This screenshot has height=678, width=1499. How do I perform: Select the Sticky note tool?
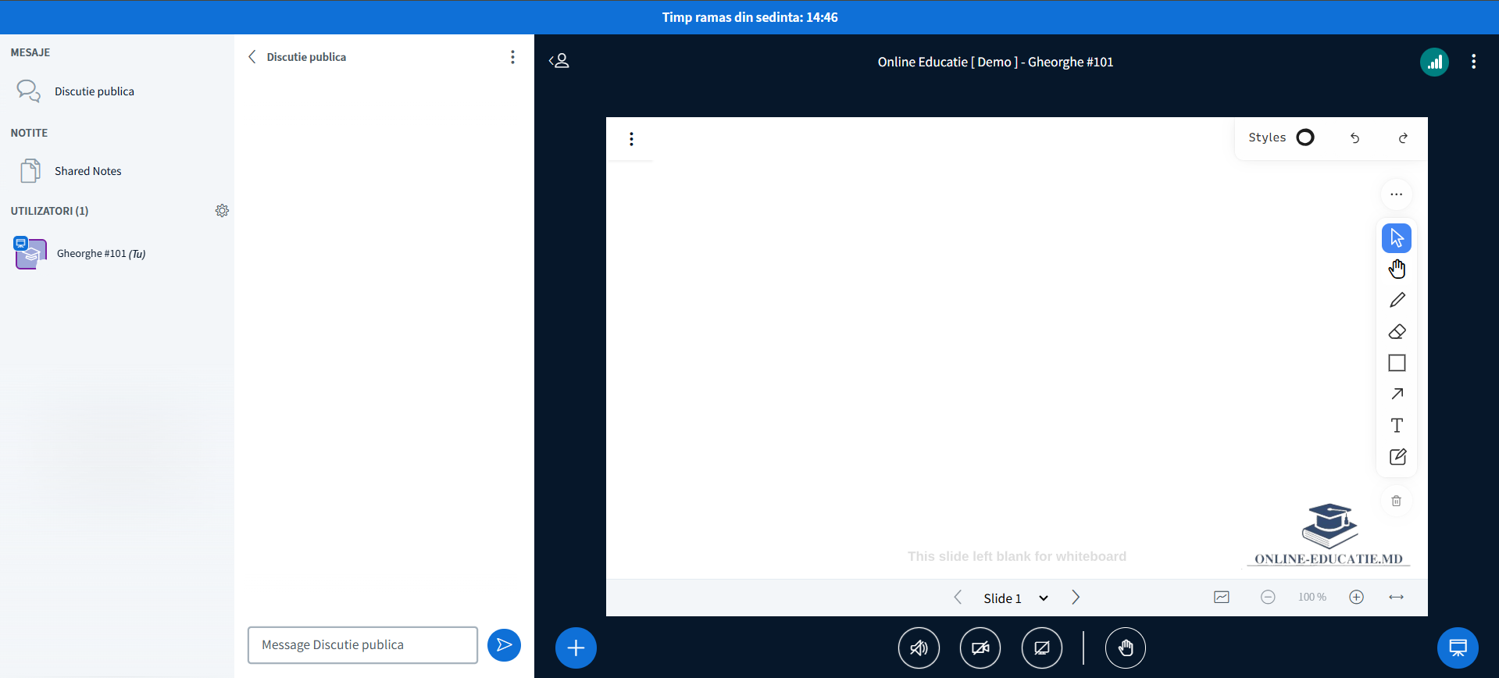click(1397, 457)
